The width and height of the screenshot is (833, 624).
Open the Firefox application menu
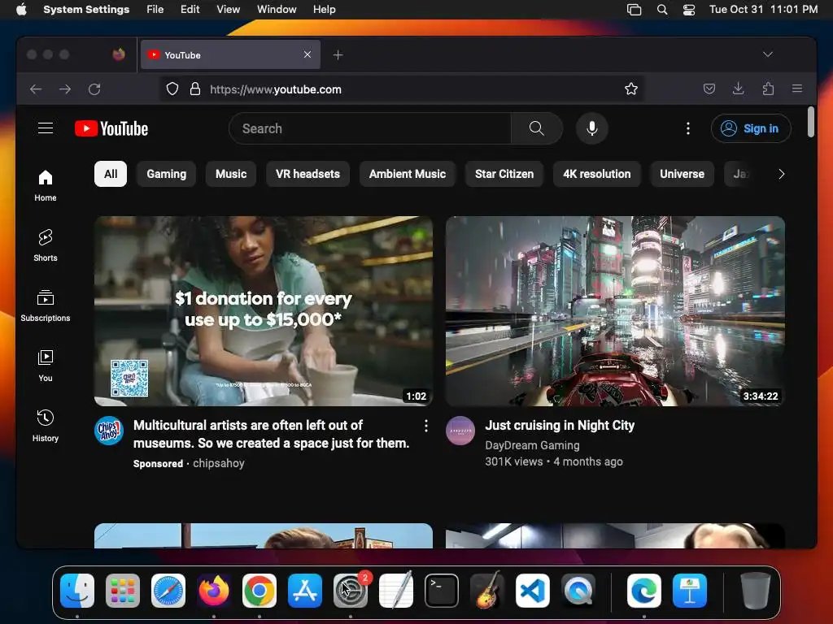(797, 89)
